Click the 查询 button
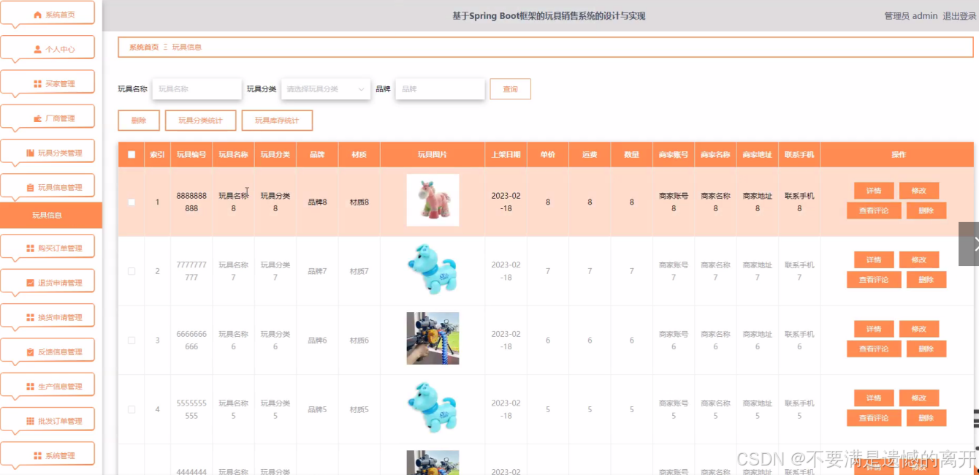979x475 pixels. coord(510,89)
